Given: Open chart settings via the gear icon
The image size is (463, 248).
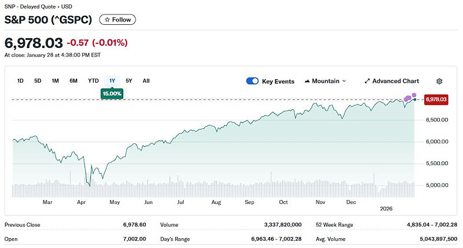Looking at the screenshot, I should coord(439,82).
